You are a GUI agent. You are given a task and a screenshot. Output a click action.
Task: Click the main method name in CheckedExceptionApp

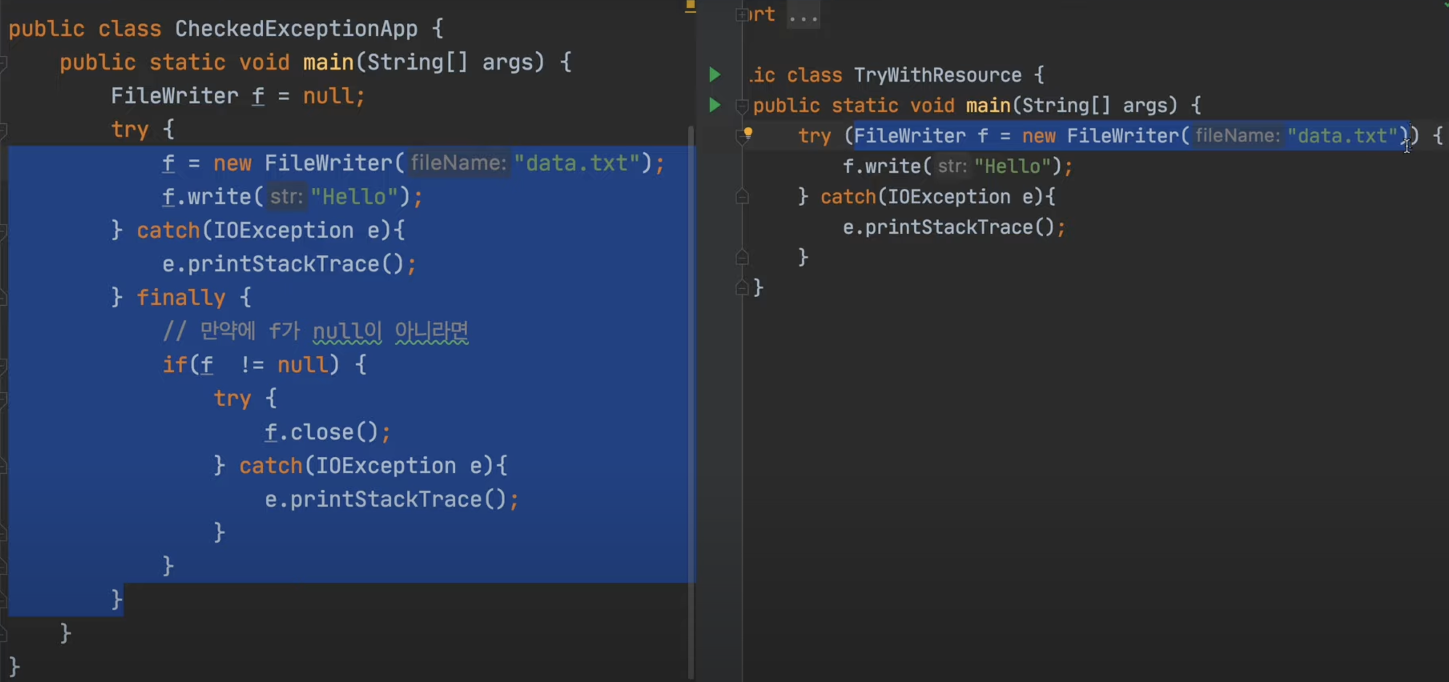(x=328, y=62)
